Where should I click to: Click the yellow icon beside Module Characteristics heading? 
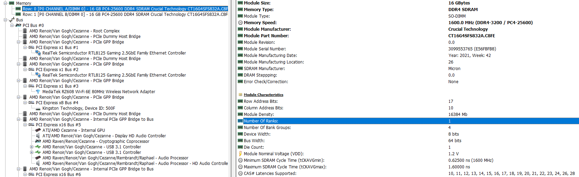click(240, 95)
